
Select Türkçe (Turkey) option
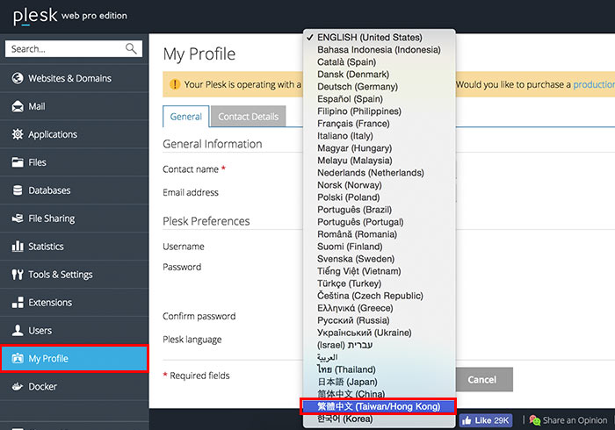click(x=379, y=283)
